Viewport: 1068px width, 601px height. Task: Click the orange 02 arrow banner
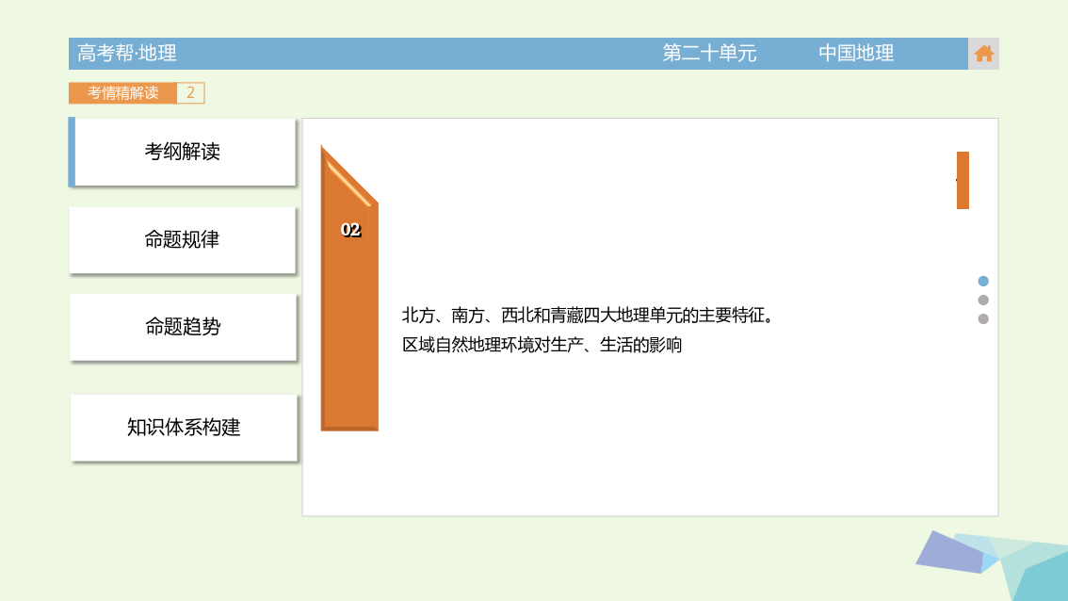349,288
